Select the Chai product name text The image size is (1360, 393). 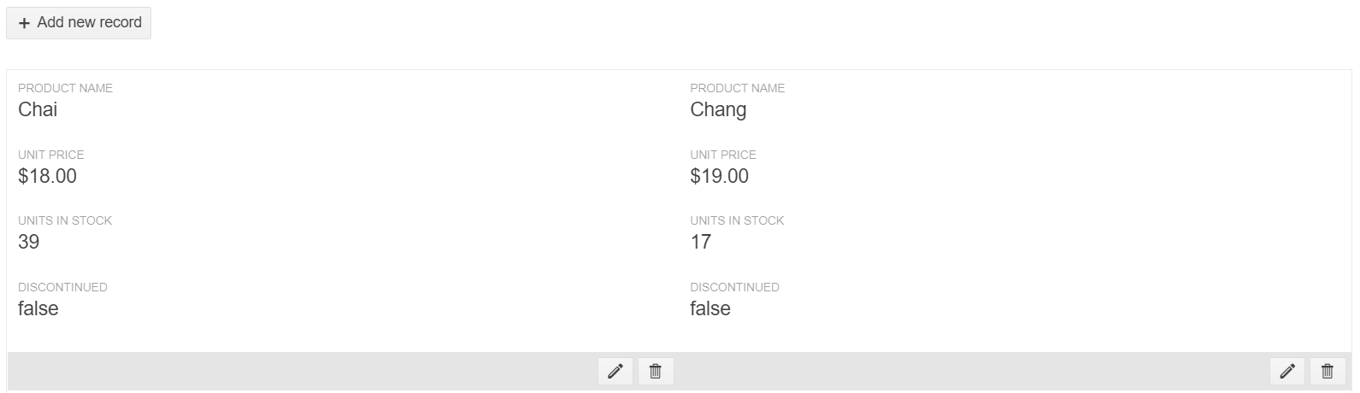pos(38,109)
